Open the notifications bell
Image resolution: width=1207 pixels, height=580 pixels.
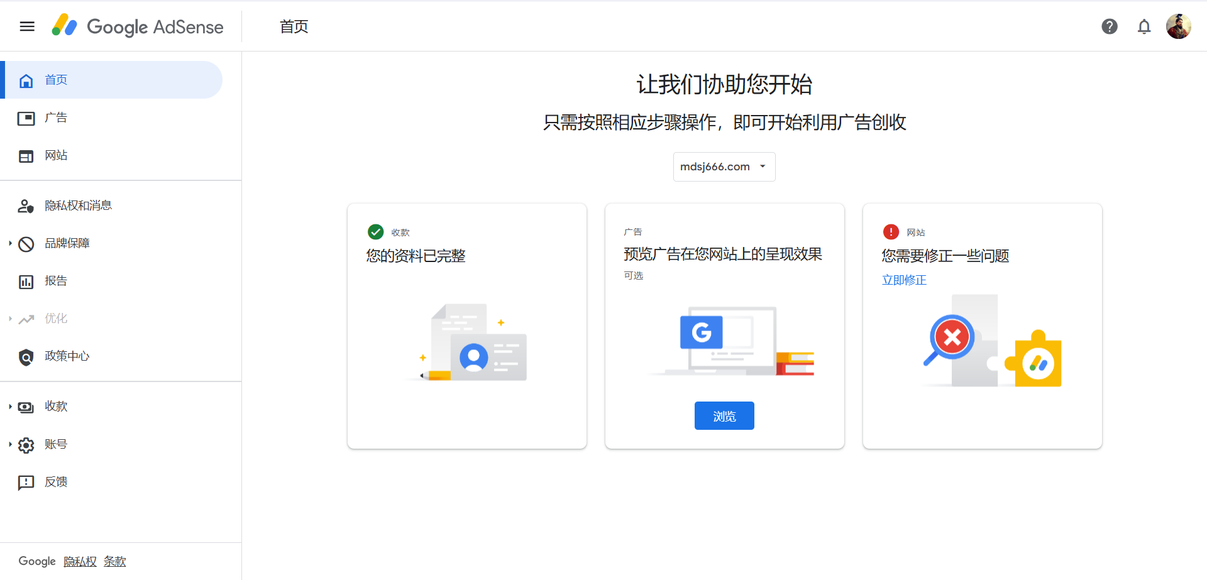1144,26
